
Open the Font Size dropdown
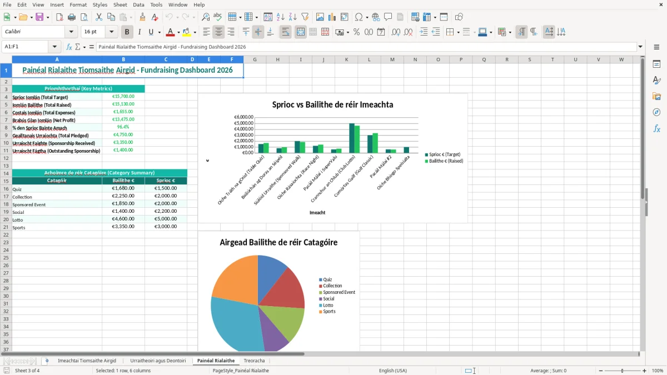click(111, 32)
